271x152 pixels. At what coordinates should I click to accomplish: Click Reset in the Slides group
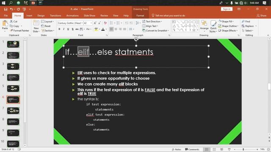pos(46,26)
